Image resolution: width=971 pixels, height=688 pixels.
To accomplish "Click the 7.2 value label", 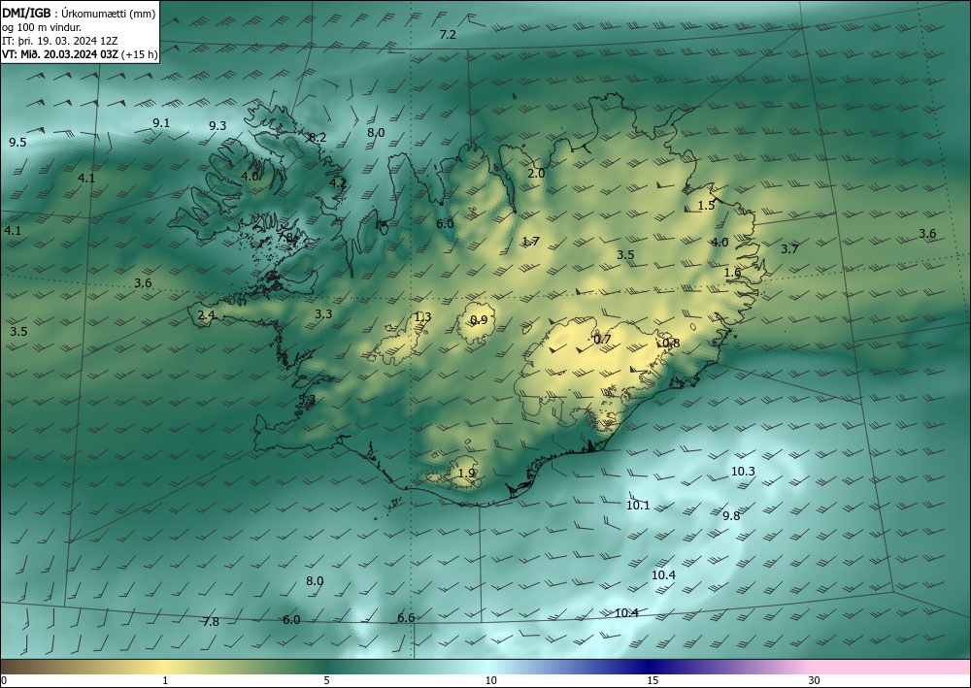I will [x=448, y=35].
